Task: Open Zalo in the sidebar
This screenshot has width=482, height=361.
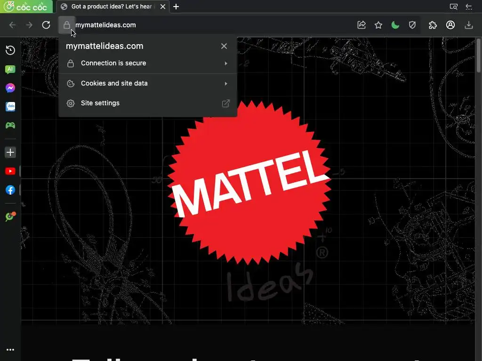Action: 10,107
